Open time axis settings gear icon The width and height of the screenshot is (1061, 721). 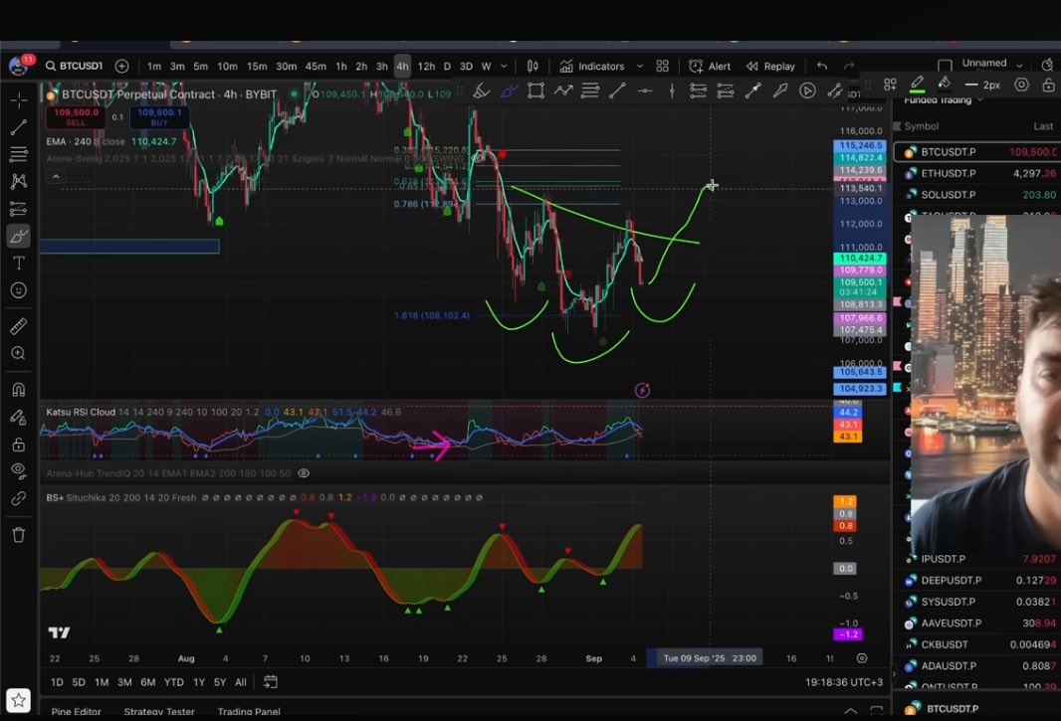point(862,658)
